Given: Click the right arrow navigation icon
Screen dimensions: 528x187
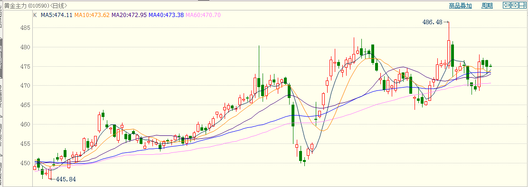Looking at the screenshot, I should [x=515, y=5].
